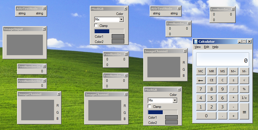Viewport: 258px width, 130px height.
Task: Click the 4 key in Calculator
Action: (201, 98)
